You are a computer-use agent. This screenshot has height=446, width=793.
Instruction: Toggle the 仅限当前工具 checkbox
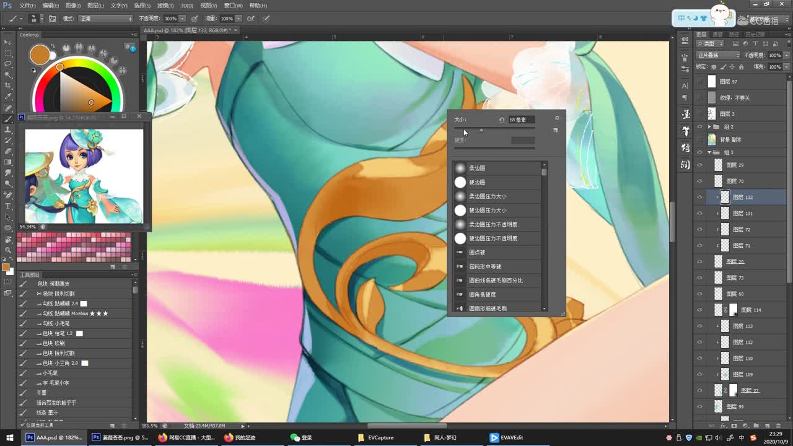coord(23,426)
